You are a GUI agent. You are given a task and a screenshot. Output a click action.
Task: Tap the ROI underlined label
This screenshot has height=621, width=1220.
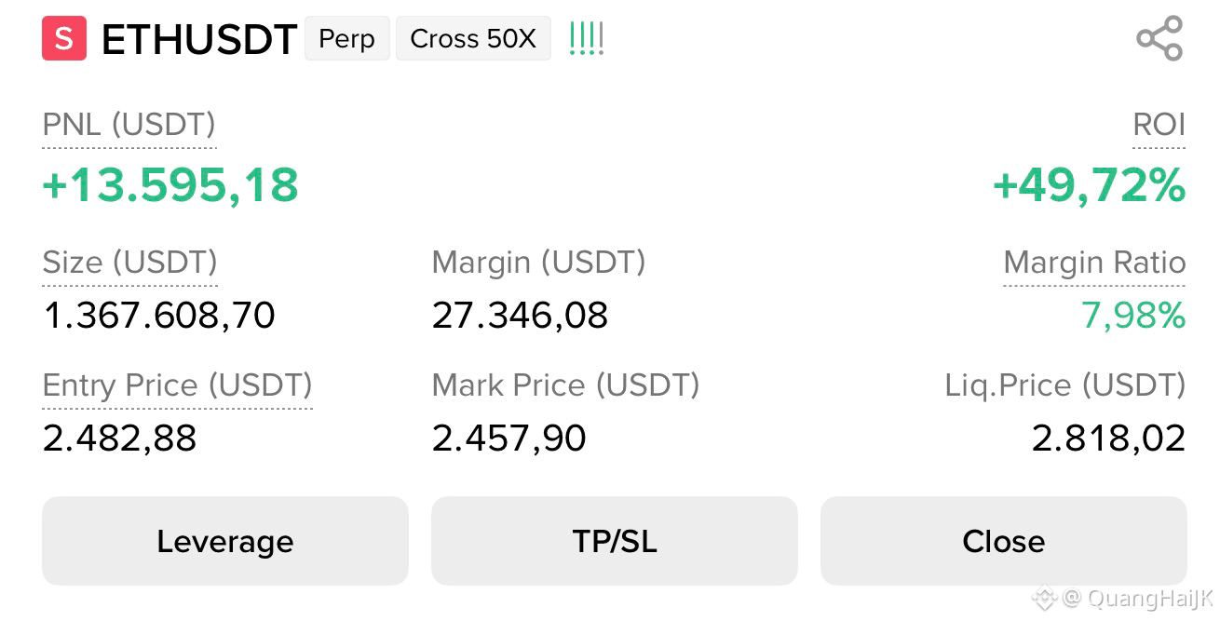tap(1159, 125)
